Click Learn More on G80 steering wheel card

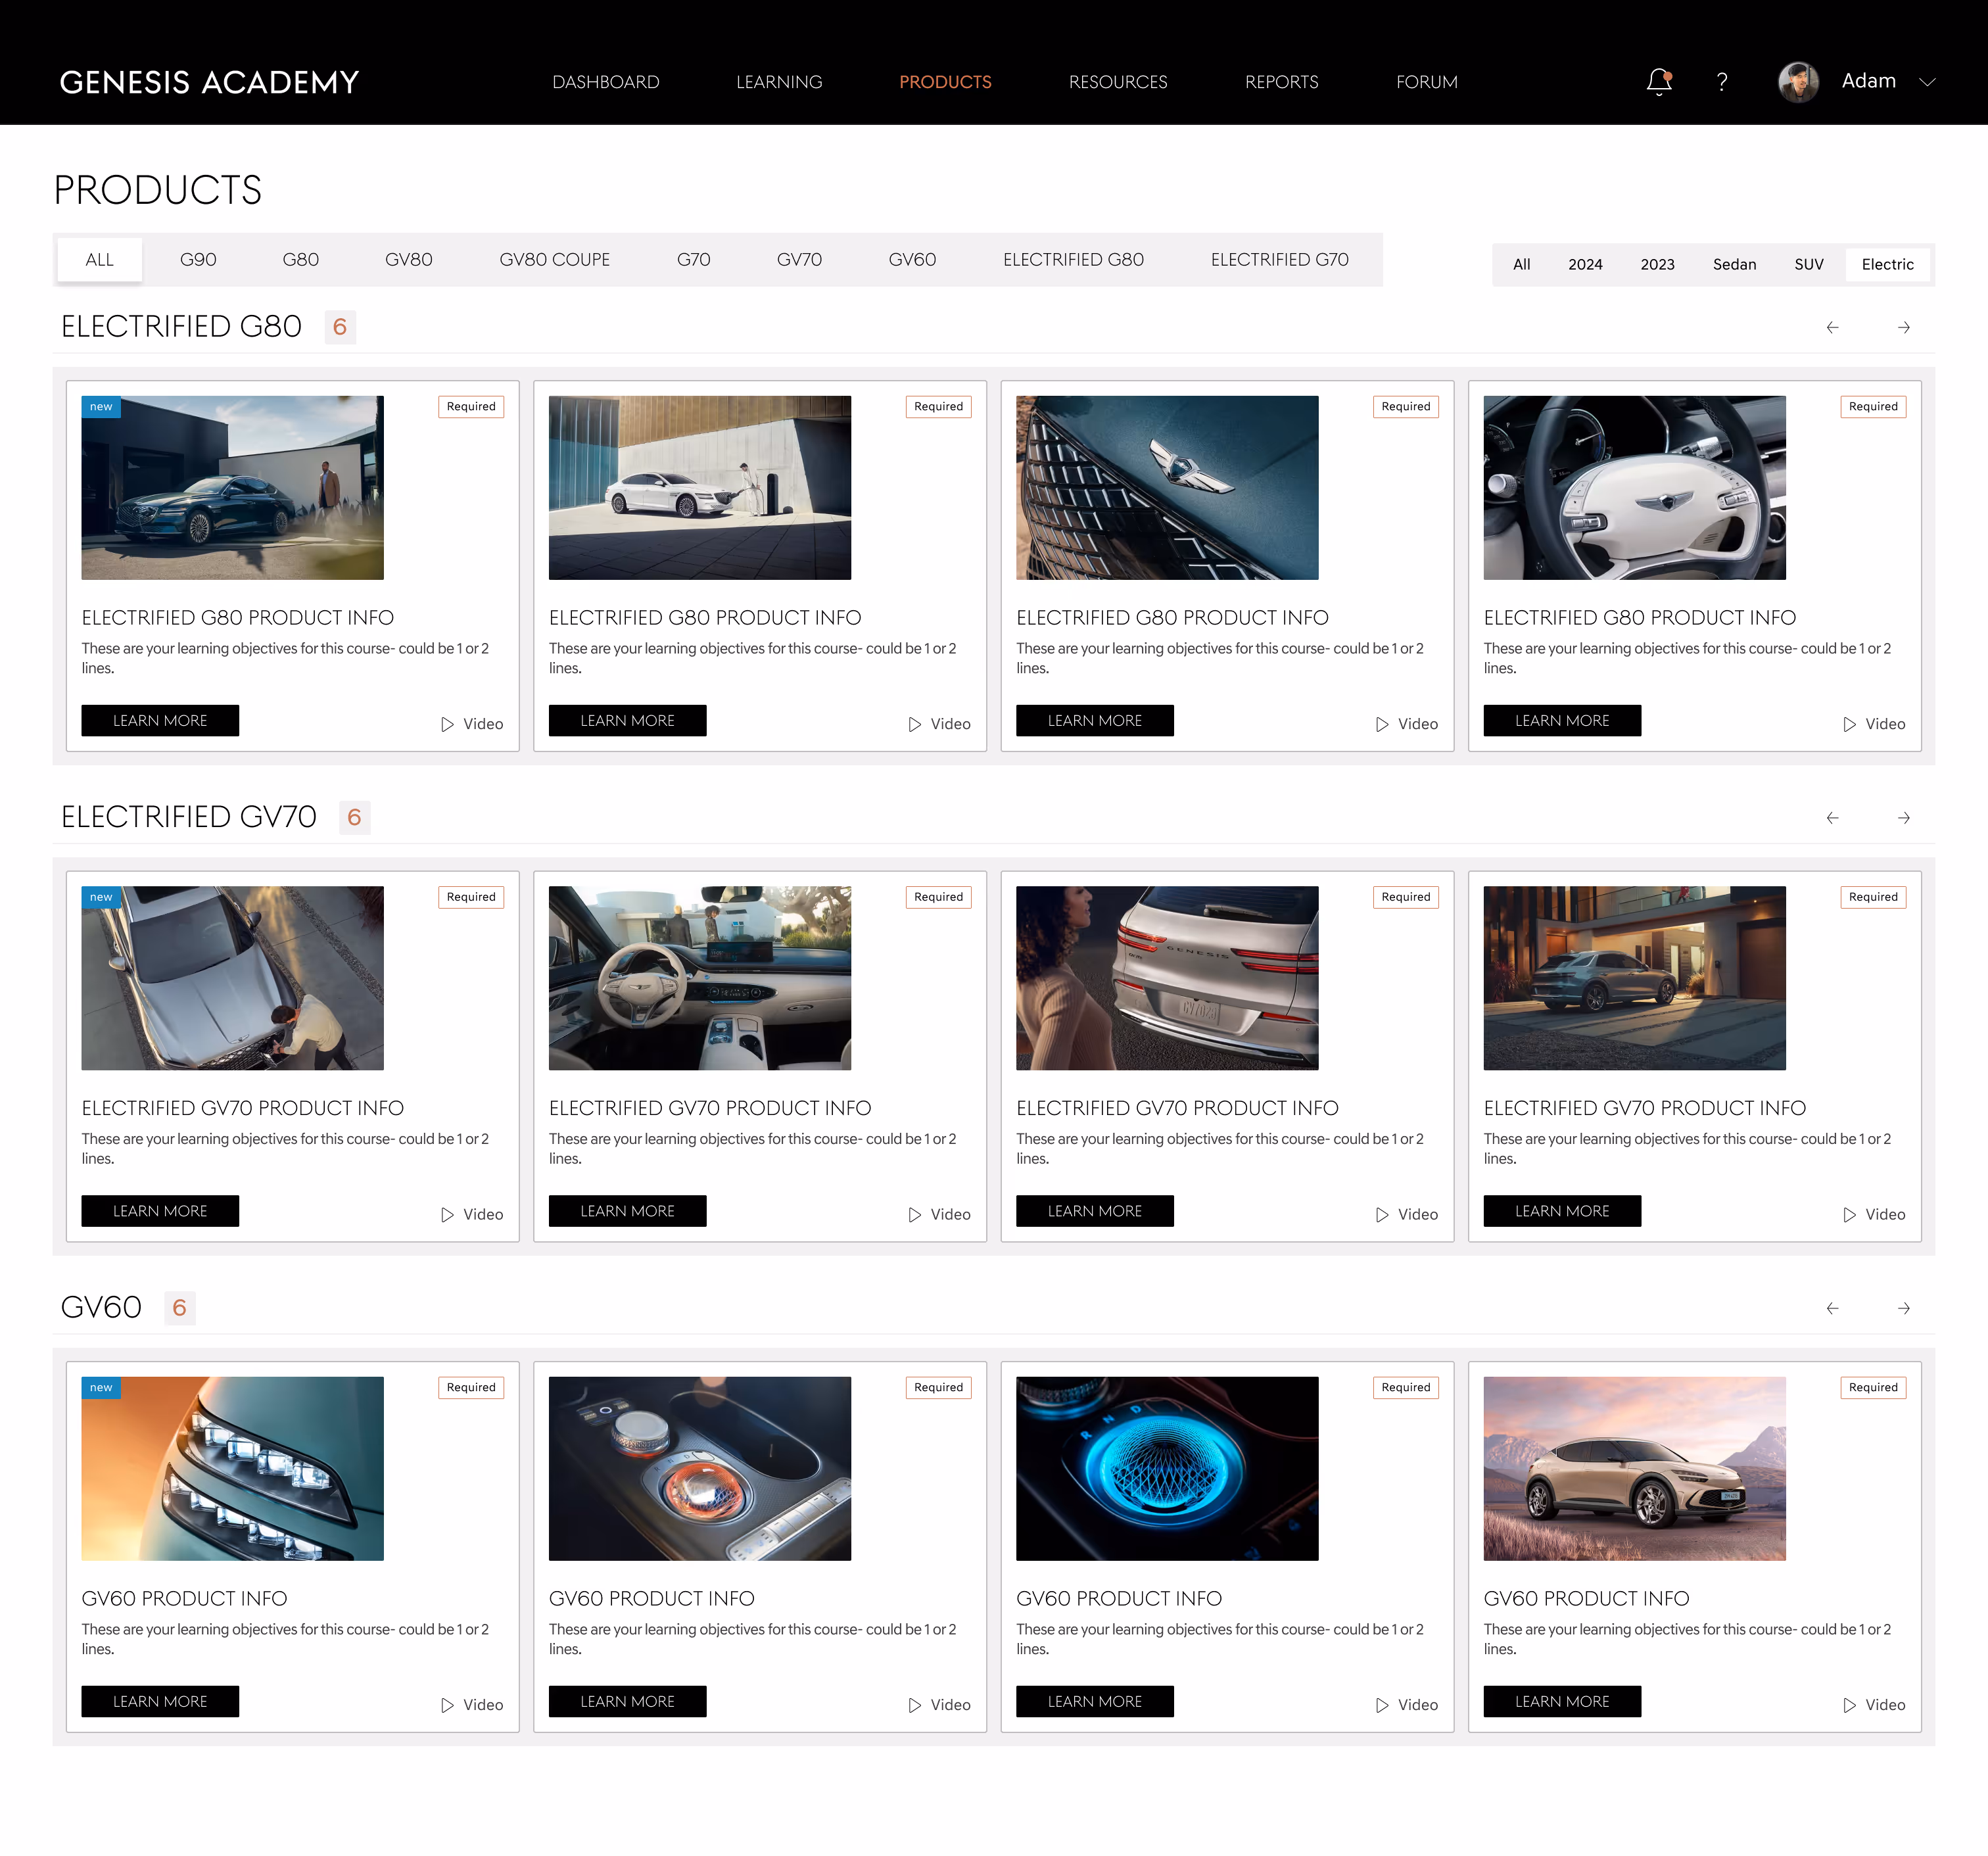(x=1562, y=721)
